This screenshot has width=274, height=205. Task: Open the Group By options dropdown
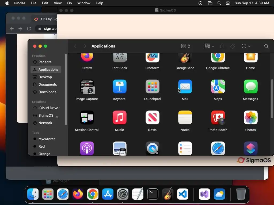pos(209,46)
